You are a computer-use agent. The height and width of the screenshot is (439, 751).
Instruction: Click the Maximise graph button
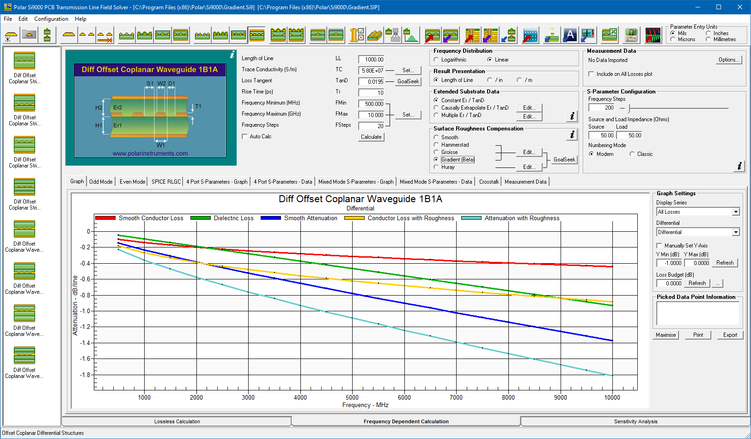pyautogui.click(x=666, y=335)
